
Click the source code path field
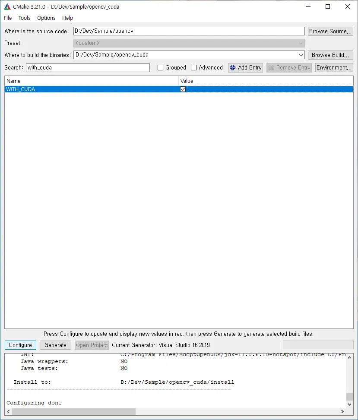click(189, 31)
